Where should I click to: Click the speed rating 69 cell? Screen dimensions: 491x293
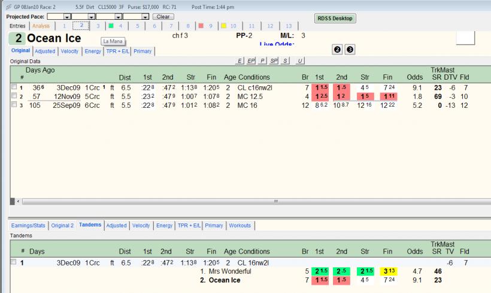(438, 96)
